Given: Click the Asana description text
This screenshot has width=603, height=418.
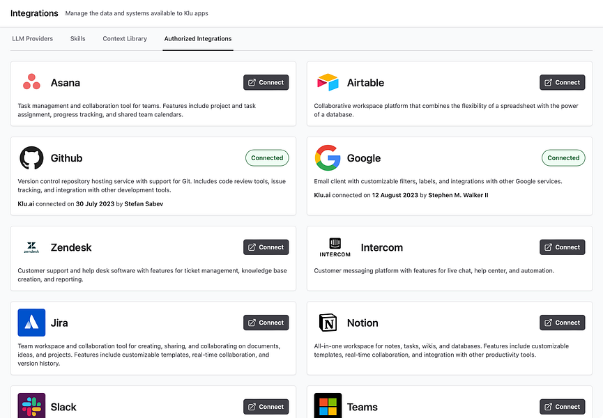Looking at the screenshot, I should coord(137,110).
